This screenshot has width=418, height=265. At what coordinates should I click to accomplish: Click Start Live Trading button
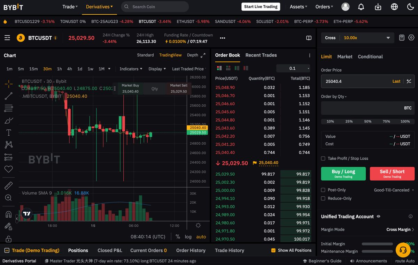tap(261, 7)
